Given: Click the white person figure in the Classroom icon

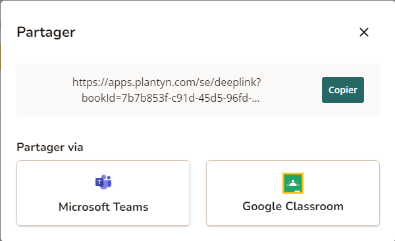Looking at the screenshot, I should (x=293, y=183).
